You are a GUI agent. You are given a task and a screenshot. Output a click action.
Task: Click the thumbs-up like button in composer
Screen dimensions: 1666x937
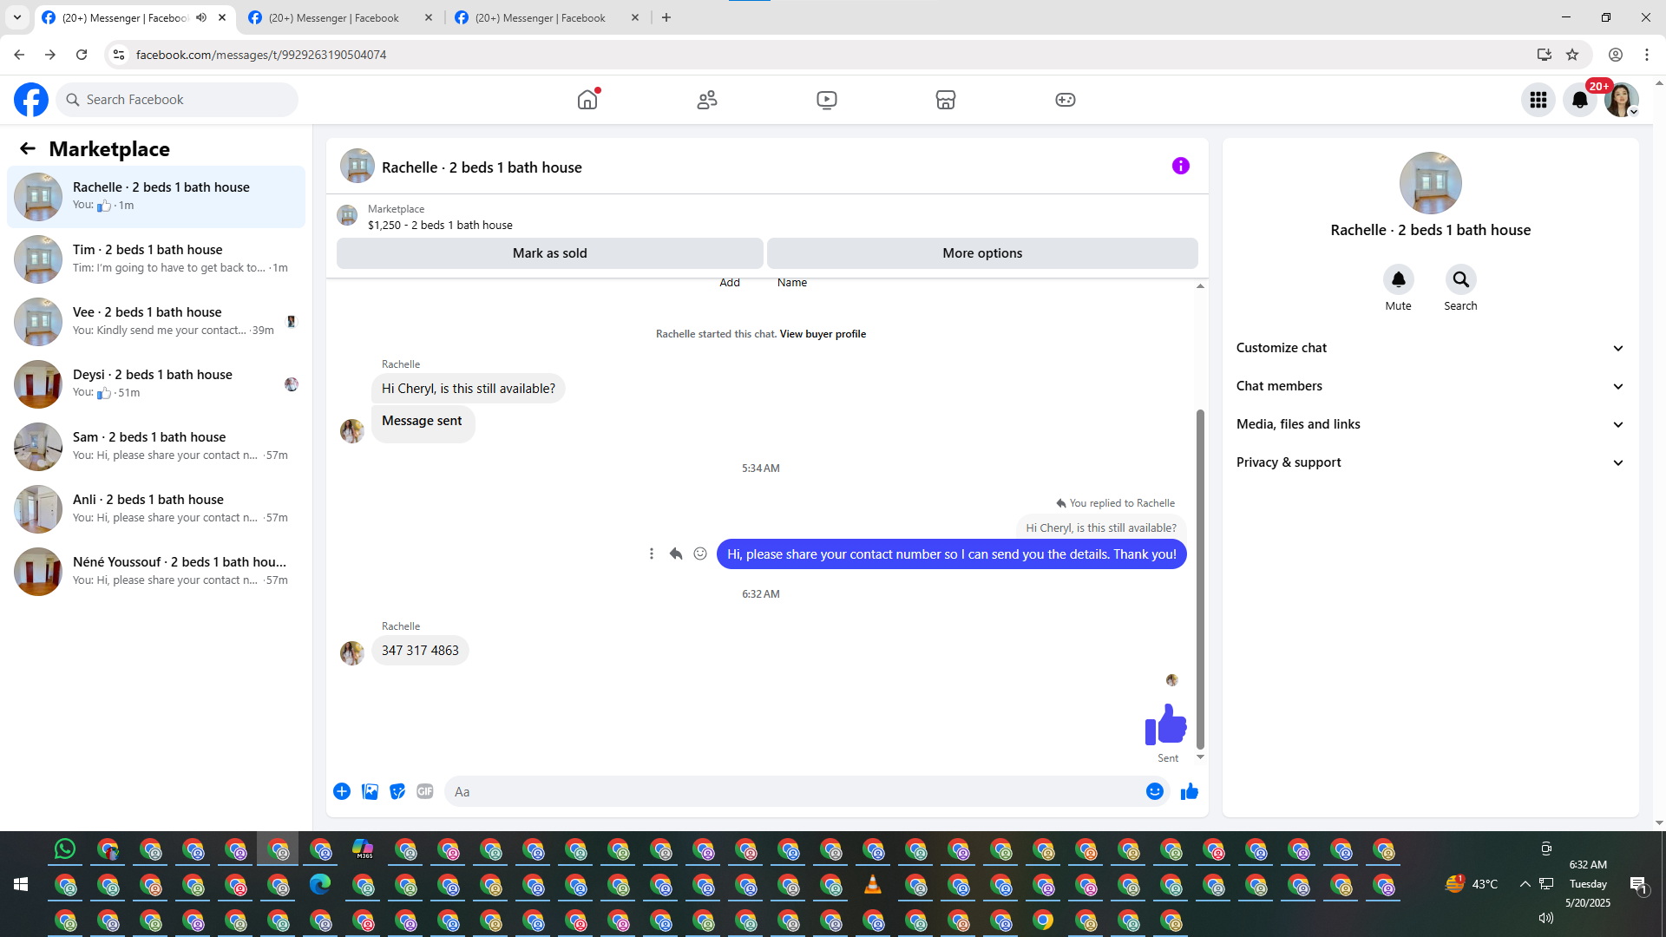point(1189,791)
